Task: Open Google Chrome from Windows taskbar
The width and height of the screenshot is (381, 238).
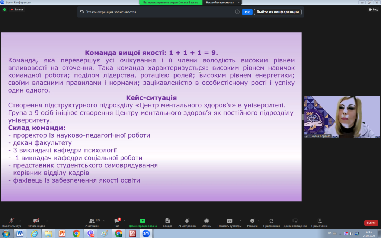Action: tap(76, 234)
